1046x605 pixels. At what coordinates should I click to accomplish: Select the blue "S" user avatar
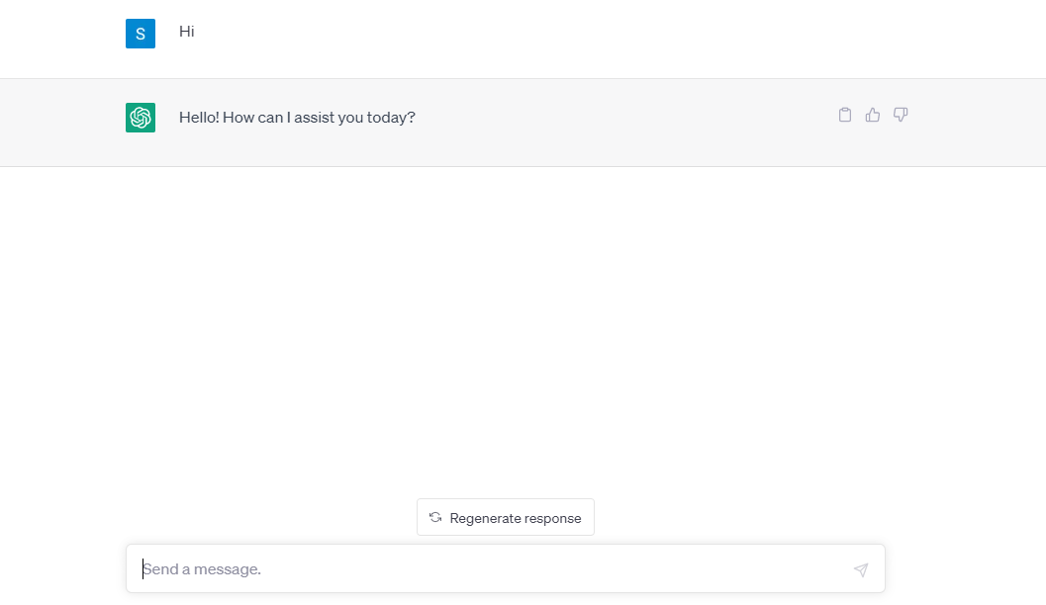click(x=141, y=33)
